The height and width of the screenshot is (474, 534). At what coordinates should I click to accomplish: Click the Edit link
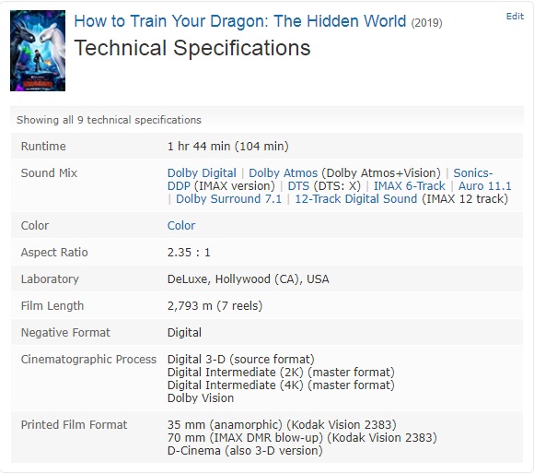[515, 17]
